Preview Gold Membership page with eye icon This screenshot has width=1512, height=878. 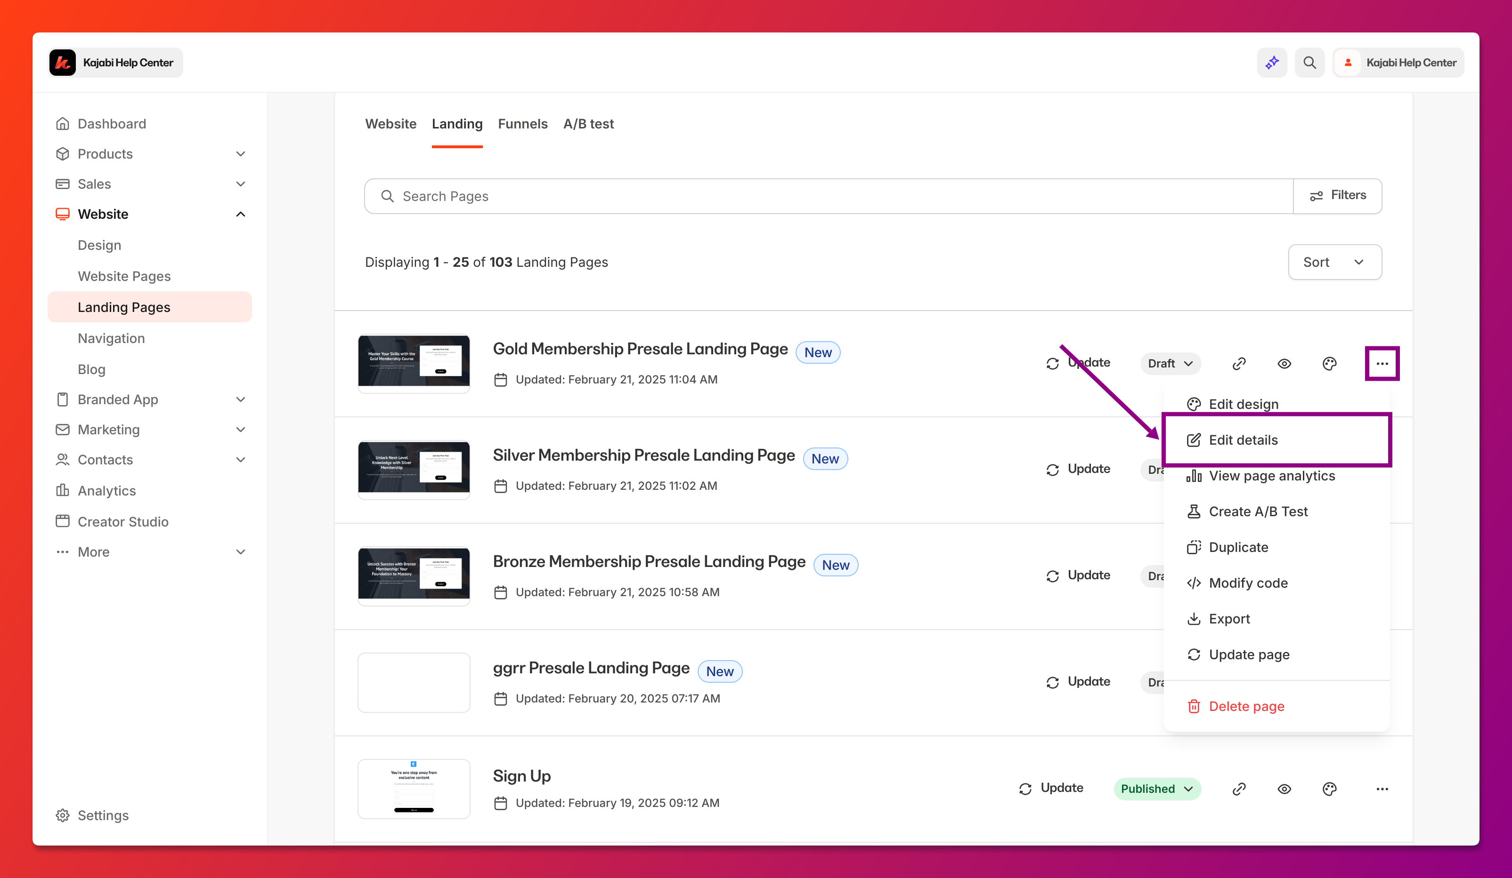tap(1284, 363)
